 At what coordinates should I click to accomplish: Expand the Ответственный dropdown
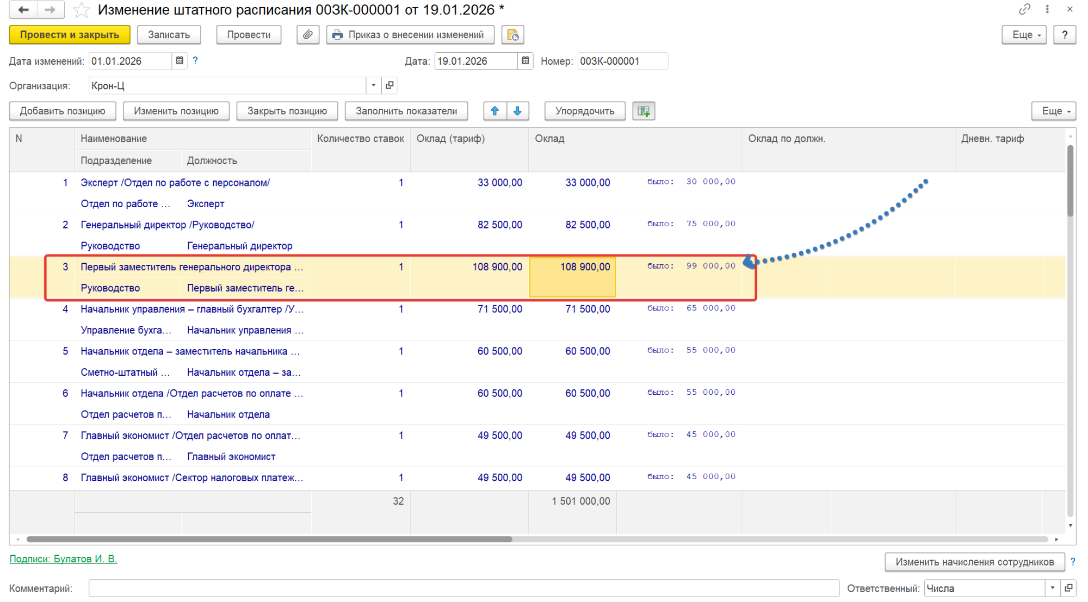(x=1052, y=588)
